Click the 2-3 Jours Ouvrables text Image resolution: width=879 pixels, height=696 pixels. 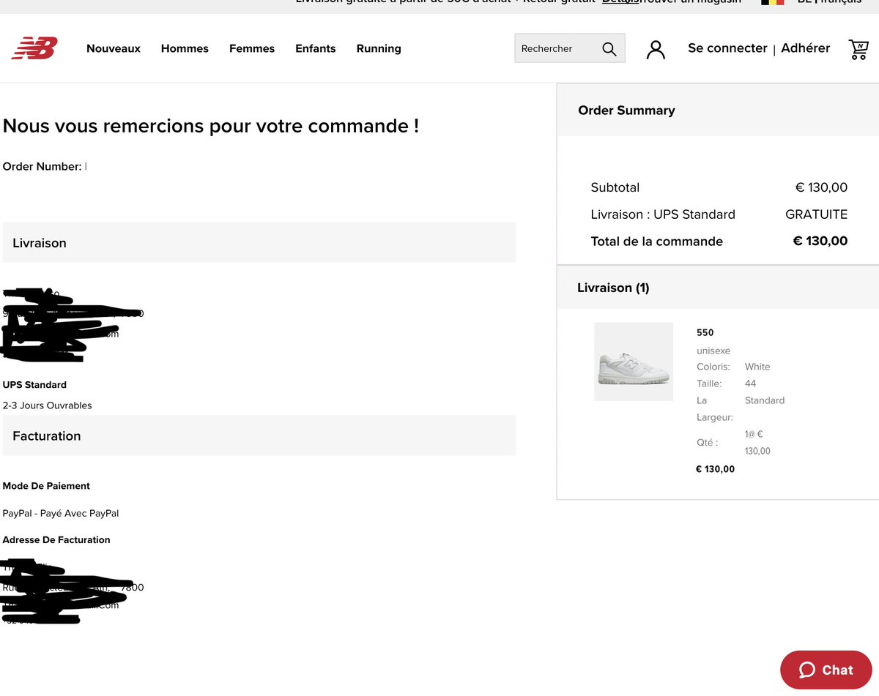pyautogui.click(x=48, y=405)
